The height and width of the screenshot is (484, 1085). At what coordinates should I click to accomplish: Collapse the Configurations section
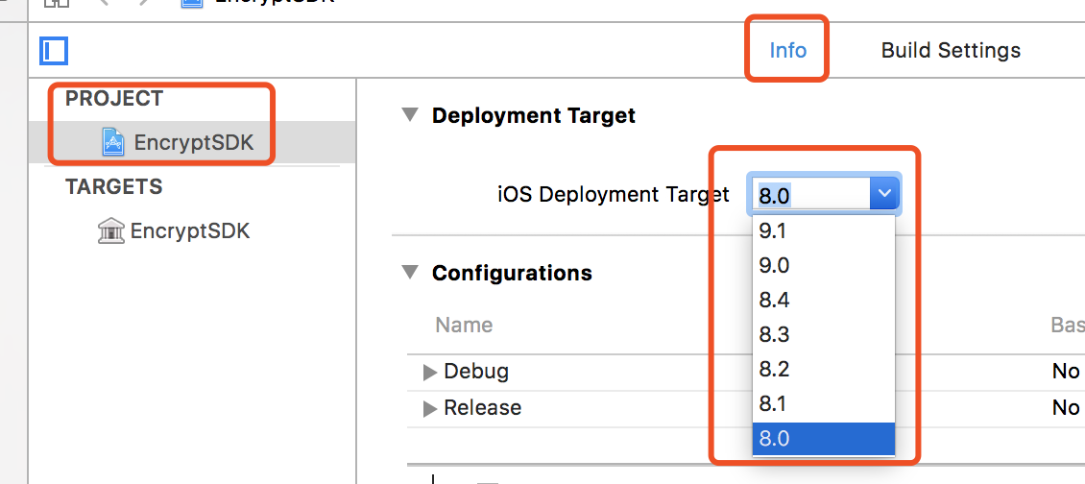point(411,273)
